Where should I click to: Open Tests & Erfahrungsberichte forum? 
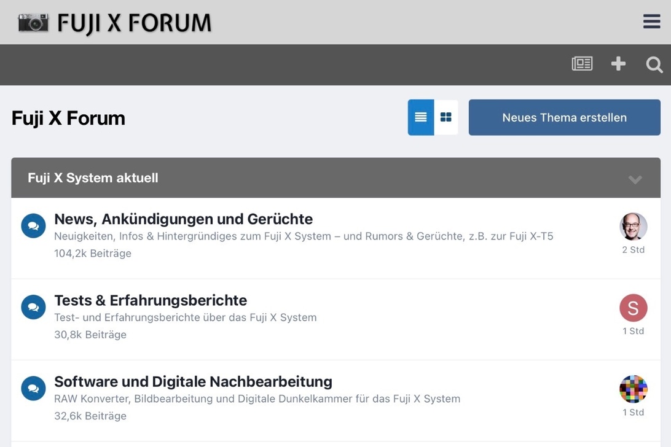pyautogui.click(x=151, y=300)
